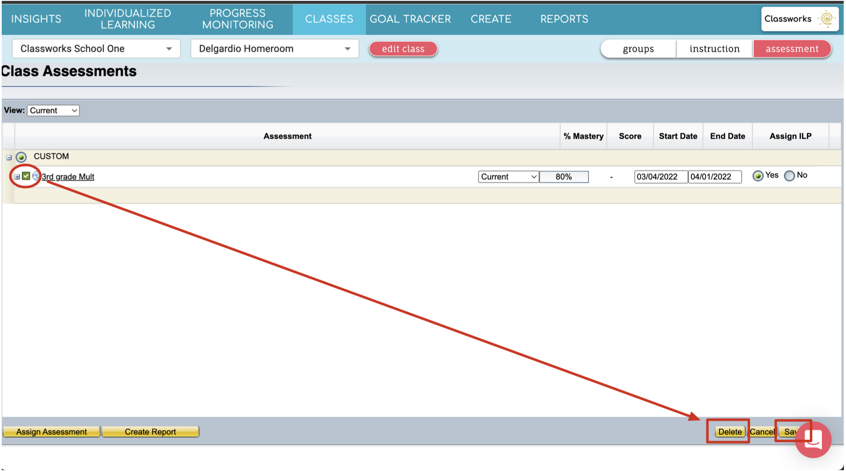Click the round icon beside 3rd grade Mult
Screen dimensions: 846x471
pos(36,176)
